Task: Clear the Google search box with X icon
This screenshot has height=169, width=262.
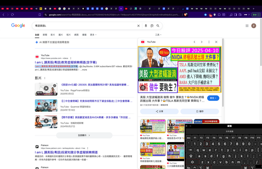Action: pos(138,26)
